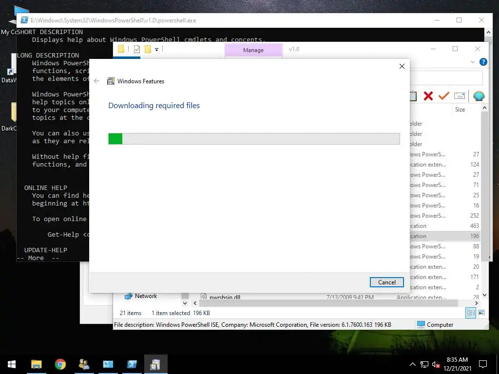Click right arrow on horizontal scrollbar
Screen dimensions: 499x374
(477, 303)
